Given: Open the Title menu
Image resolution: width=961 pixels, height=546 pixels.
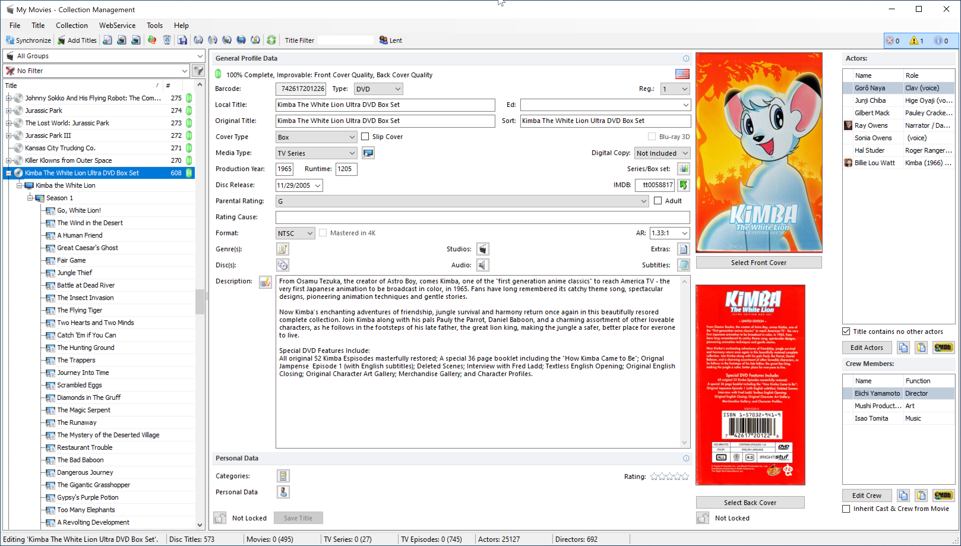Looking at the screenshot, I should click(x=38, y=25).
